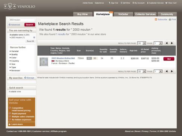Open the Collector Services tab
The width and height of the screenshot is (182, 136).
(145, 14)
